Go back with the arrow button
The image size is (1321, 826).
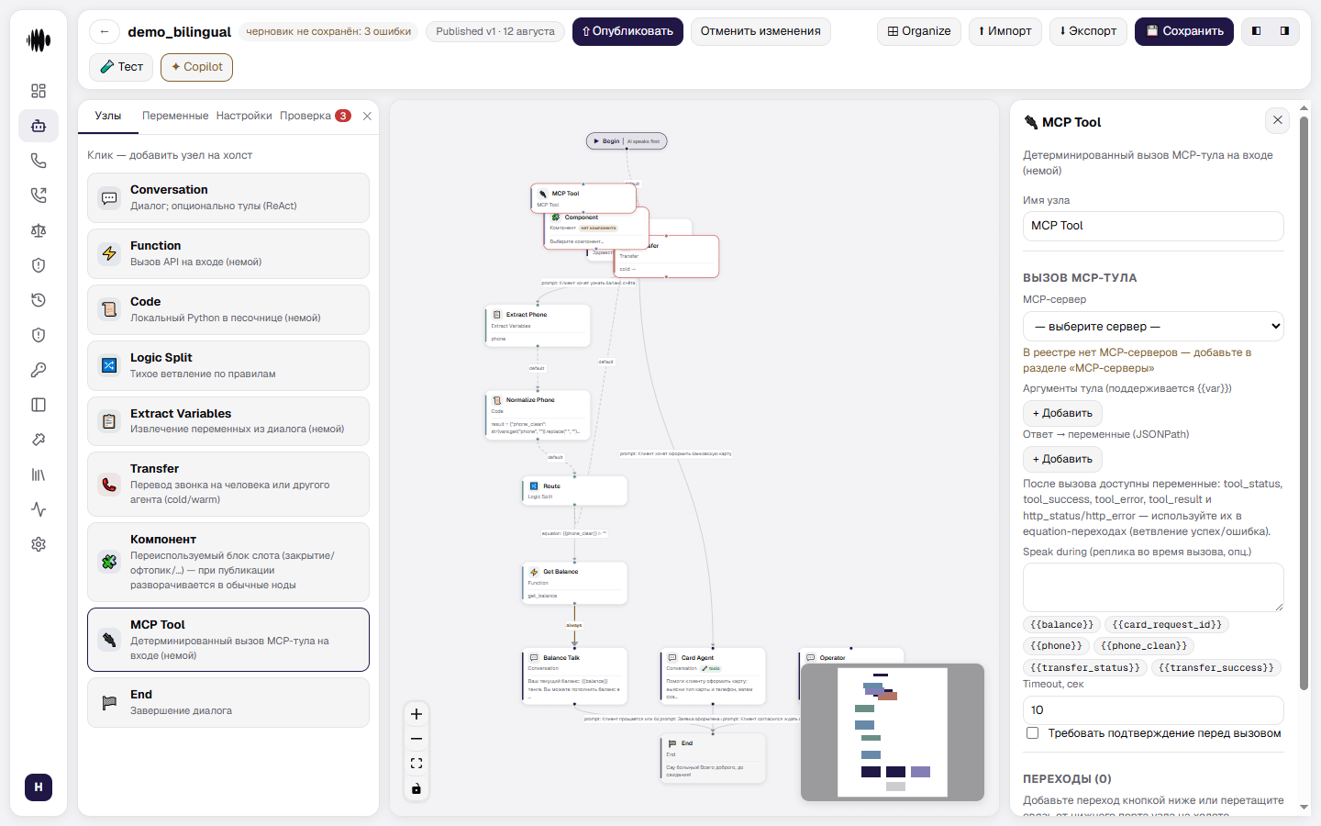(x=105, y=31)
